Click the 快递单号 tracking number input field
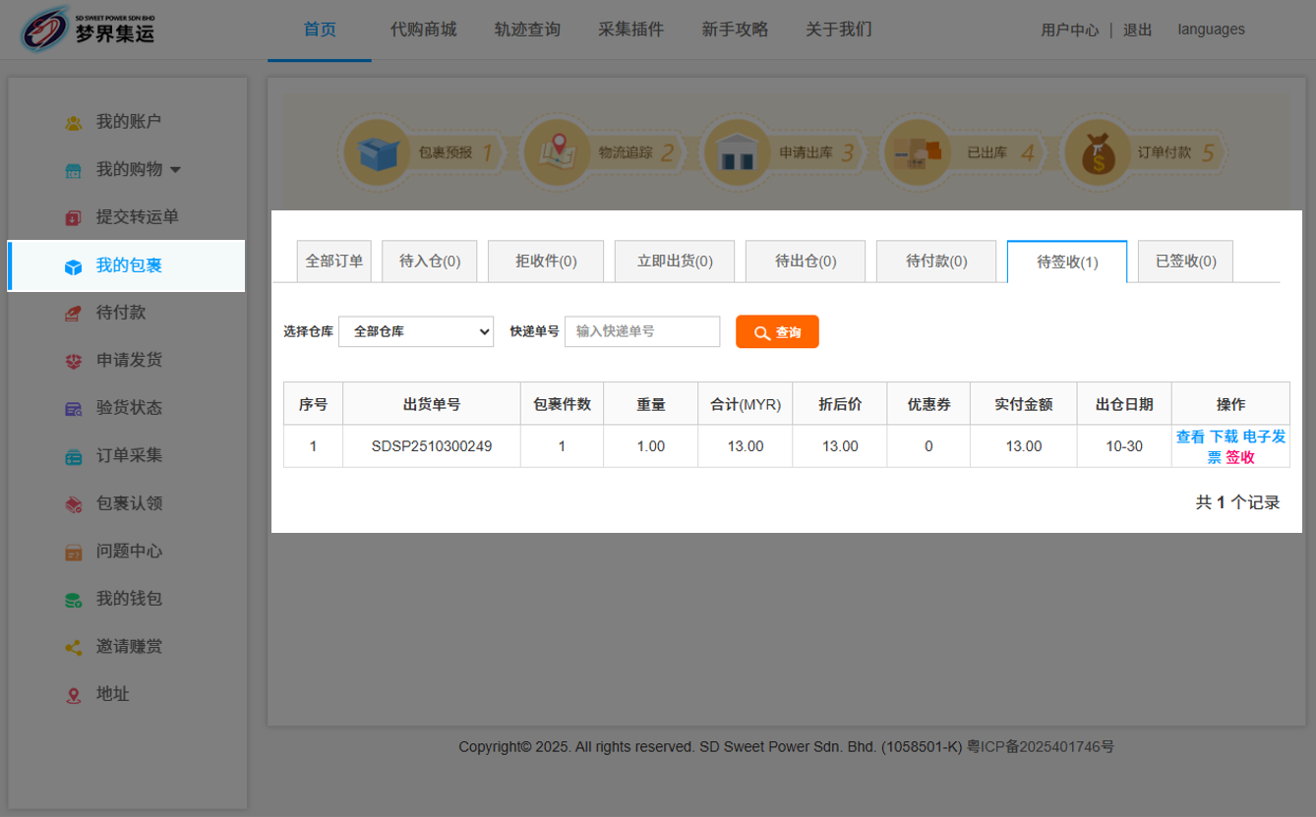Screen dimensions: 1316x817 pyautogui.click(x=642, y=332)
